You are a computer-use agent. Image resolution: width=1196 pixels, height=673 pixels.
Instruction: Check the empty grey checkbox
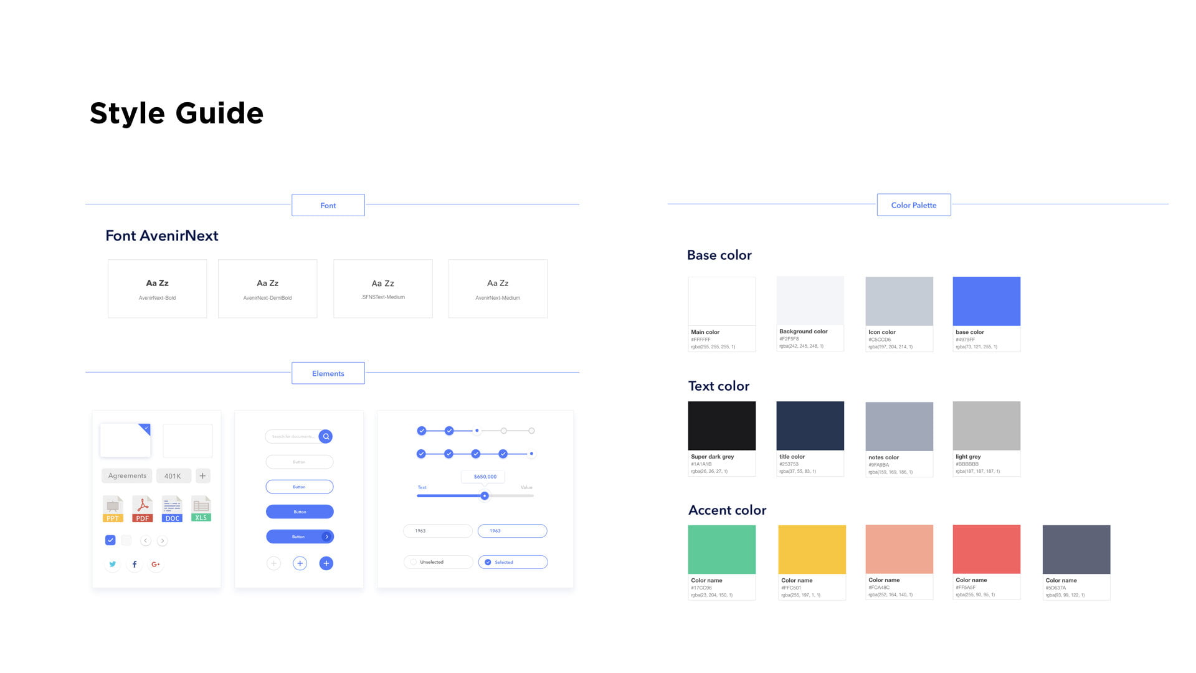(x=126, y=540)
